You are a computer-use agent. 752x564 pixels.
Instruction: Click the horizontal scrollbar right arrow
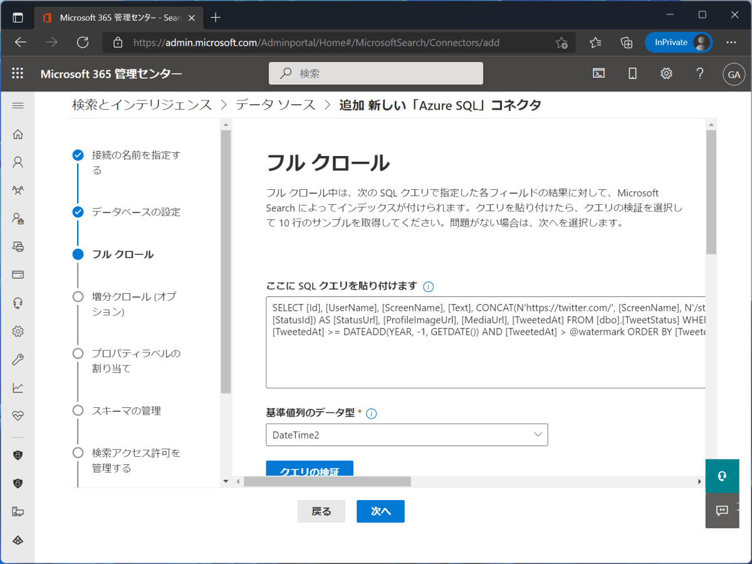(700, 481)
